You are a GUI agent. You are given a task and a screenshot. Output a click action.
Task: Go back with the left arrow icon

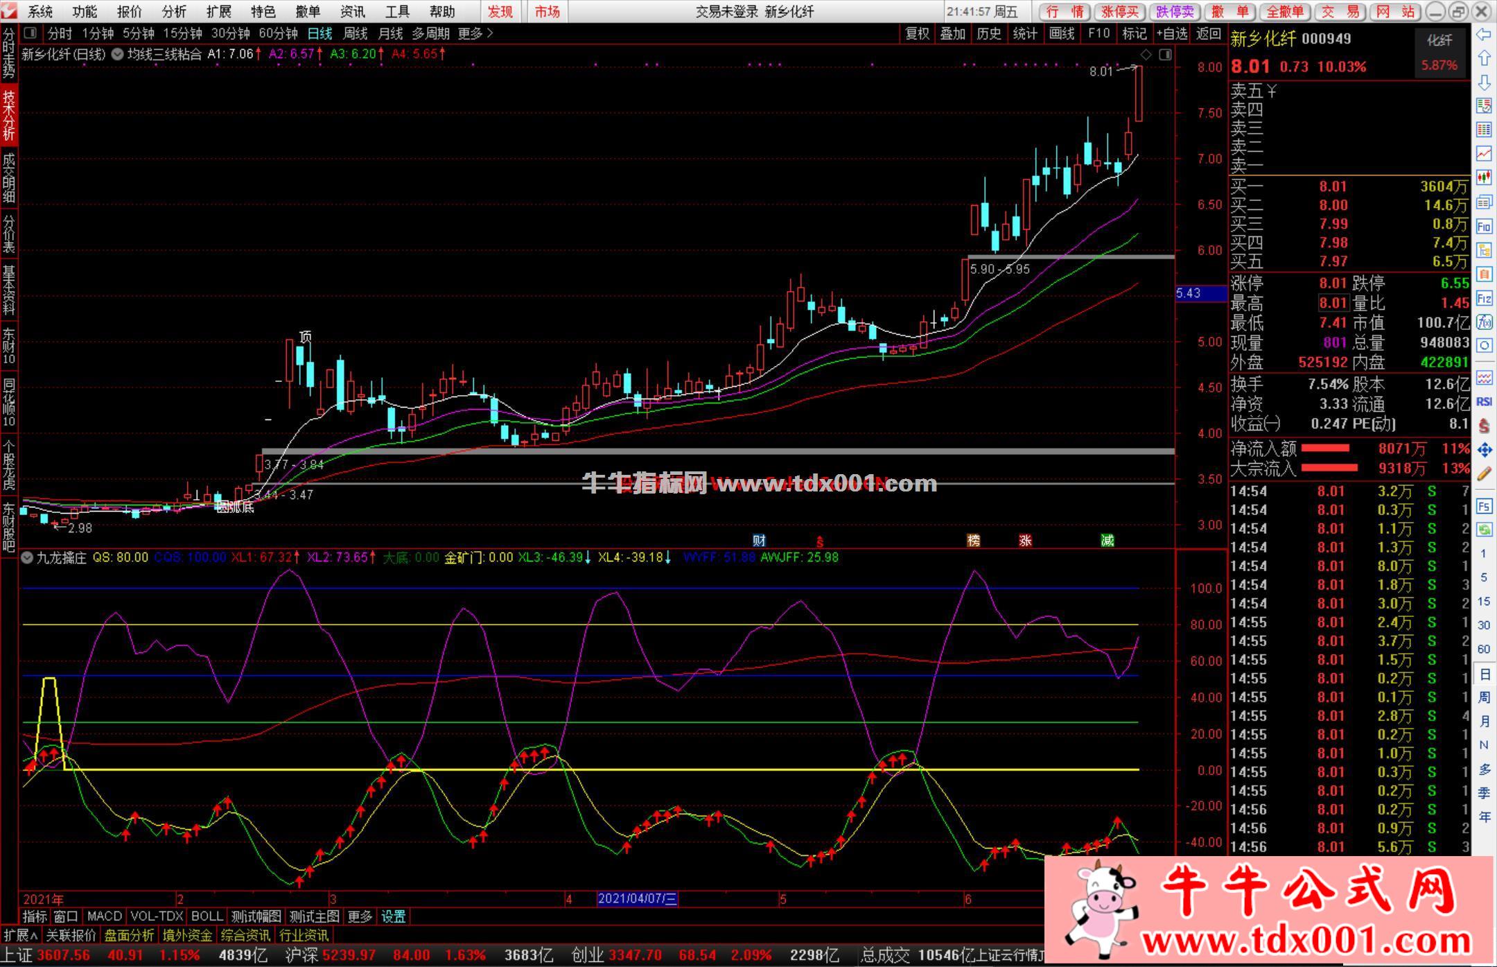point(1484,35)
